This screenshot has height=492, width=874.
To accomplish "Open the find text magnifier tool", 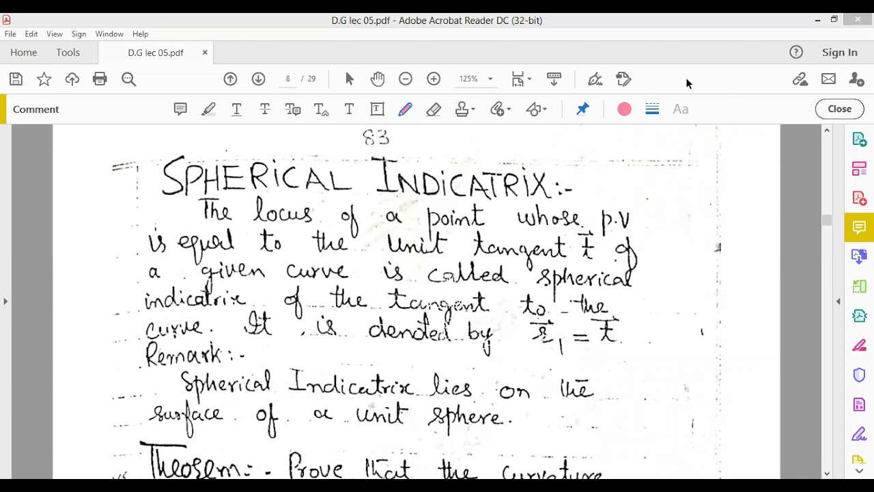I will 128,79.
